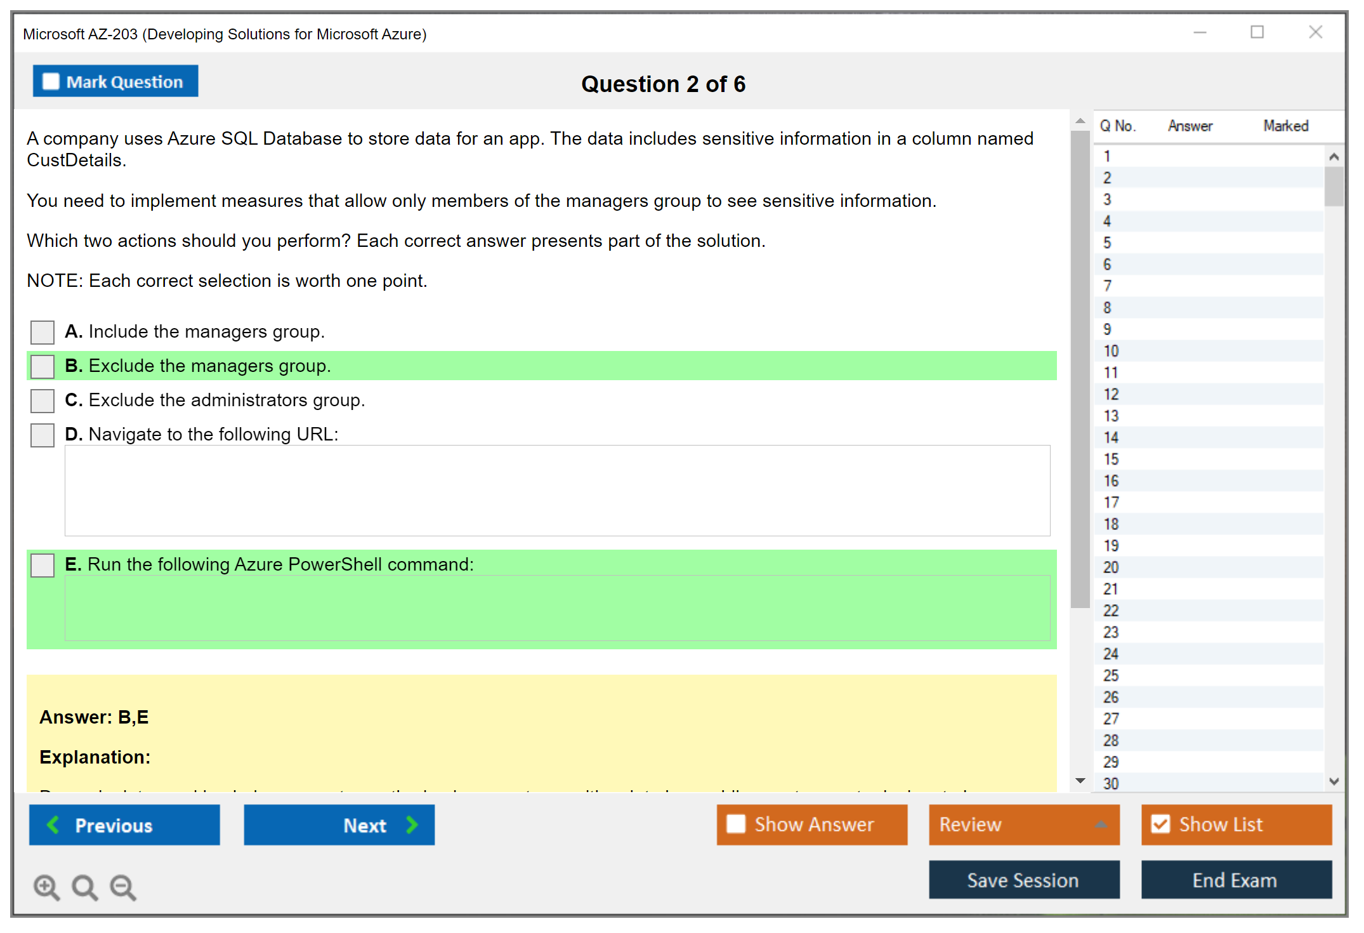Click the Save Session button
The width and height of the screenshot is (1364, 933).
pos(1023,880)
